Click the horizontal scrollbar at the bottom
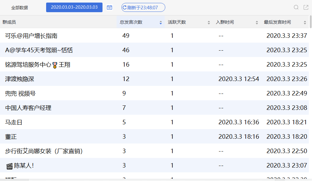 [x=14, y=180]
